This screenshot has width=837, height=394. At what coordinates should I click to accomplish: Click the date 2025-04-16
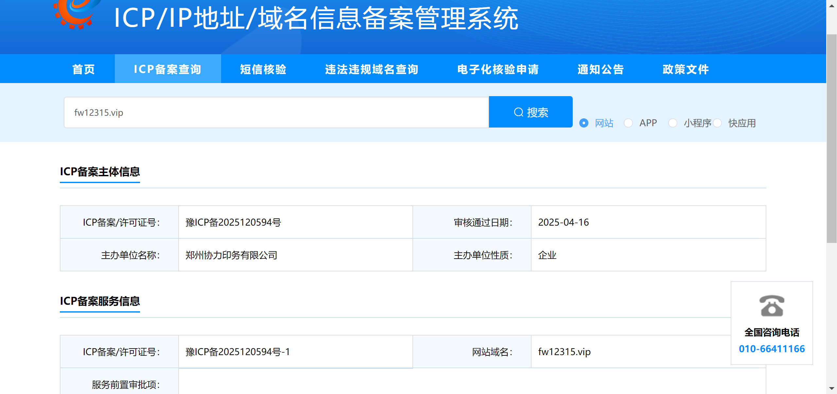pyautogui.click(x=563, y=222)
